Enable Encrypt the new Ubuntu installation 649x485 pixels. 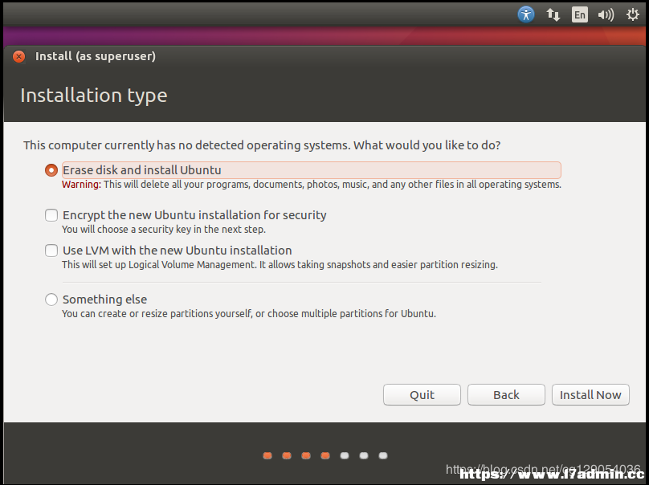pyautogui.click(x=51, y=215)
